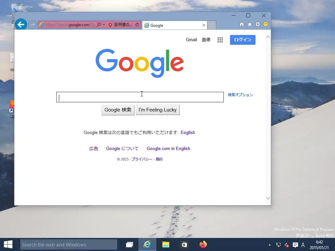Click the Google 検索 button
The height and width of the screenshot is (251, 335).
click(x=118, y=110)
